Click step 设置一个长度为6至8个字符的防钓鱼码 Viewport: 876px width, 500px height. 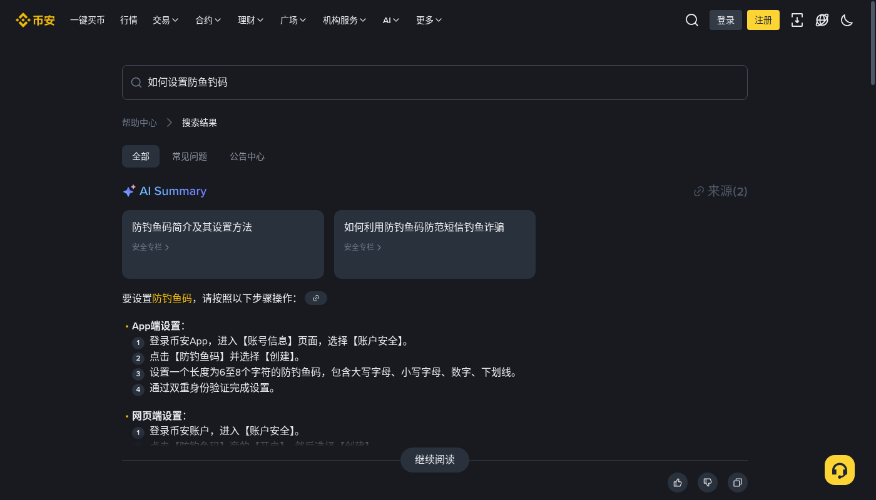pos(334,372)
